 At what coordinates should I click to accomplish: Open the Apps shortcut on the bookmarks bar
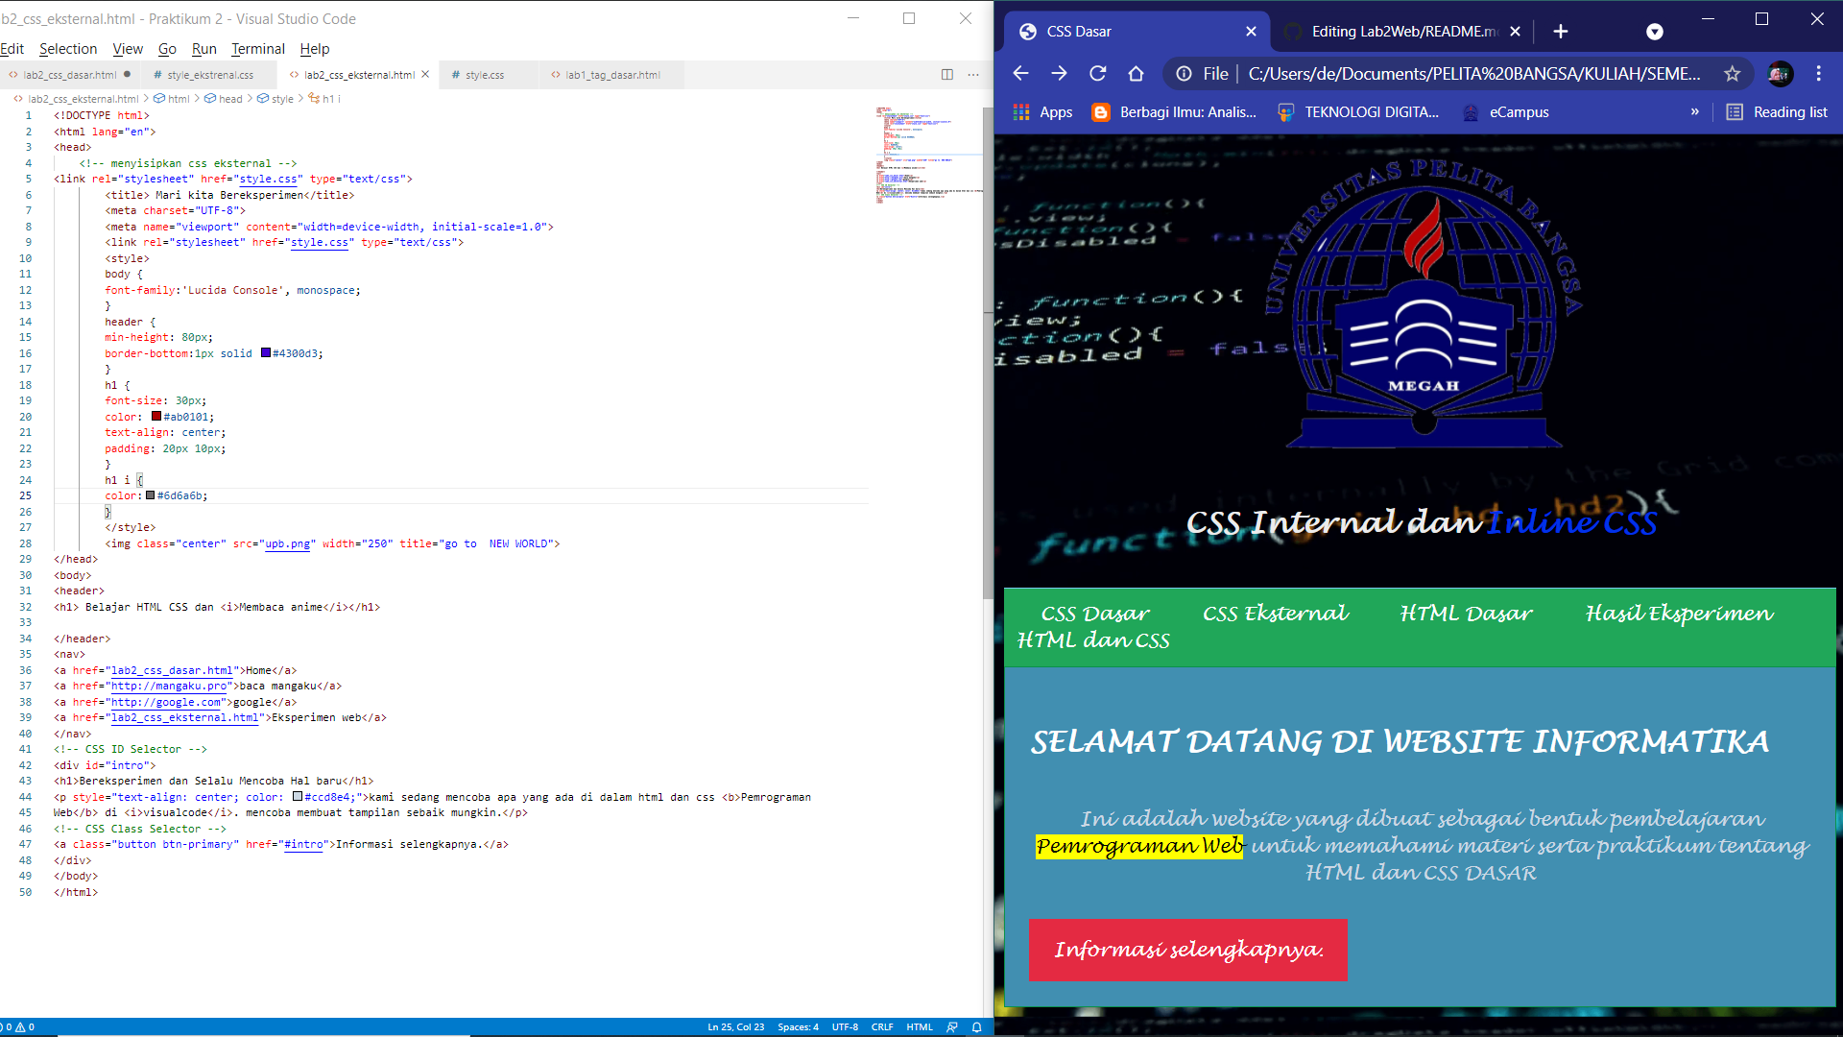click(1044, 111)
